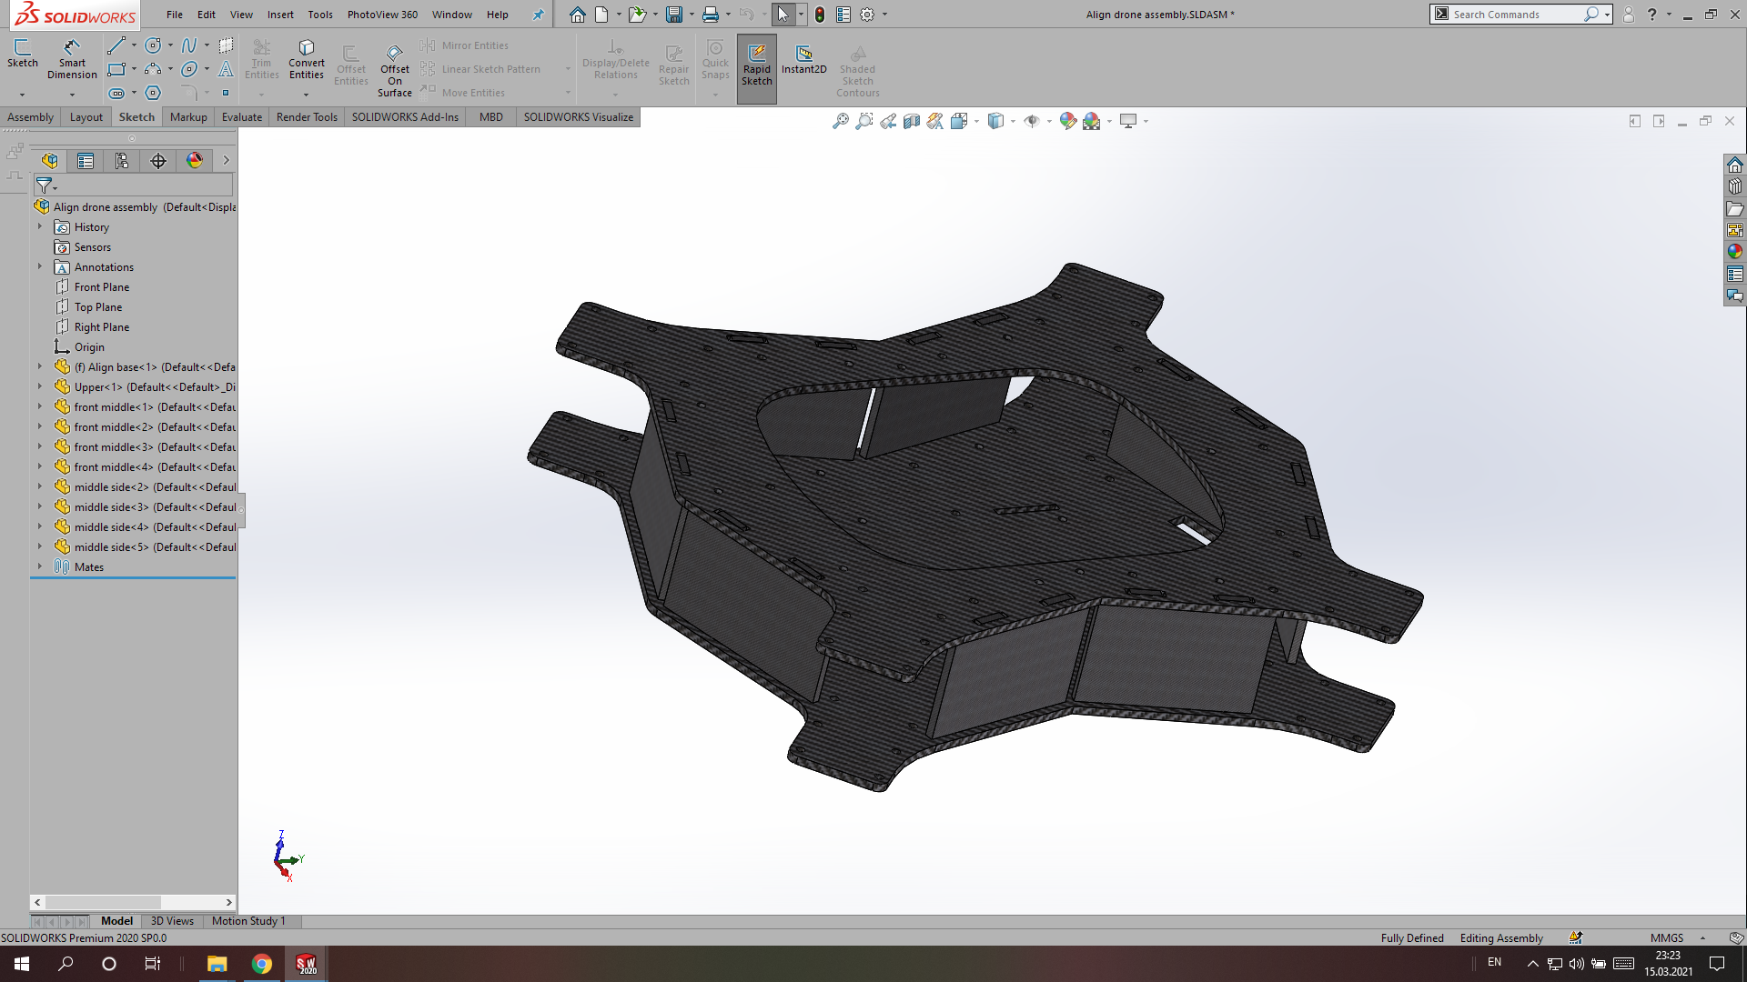Select the Ellipse sketch tool
This screenshot has height=982, width=1747.
click(x=189, y=69)
